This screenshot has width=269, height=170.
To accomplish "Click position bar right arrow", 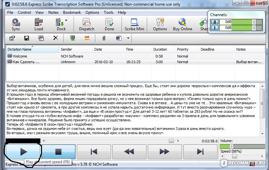I will [x=178, y=141].
